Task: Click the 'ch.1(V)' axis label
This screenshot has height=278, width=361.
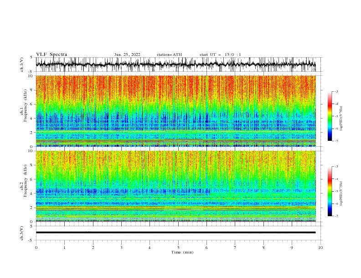Action: 22,65
